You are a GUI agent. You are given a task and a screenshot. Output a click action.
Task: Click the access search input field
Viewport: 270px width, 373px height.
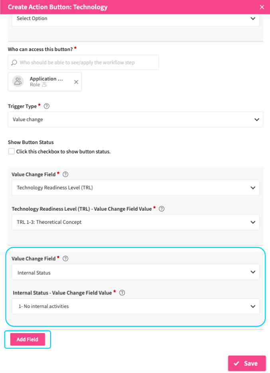[86, 63]
